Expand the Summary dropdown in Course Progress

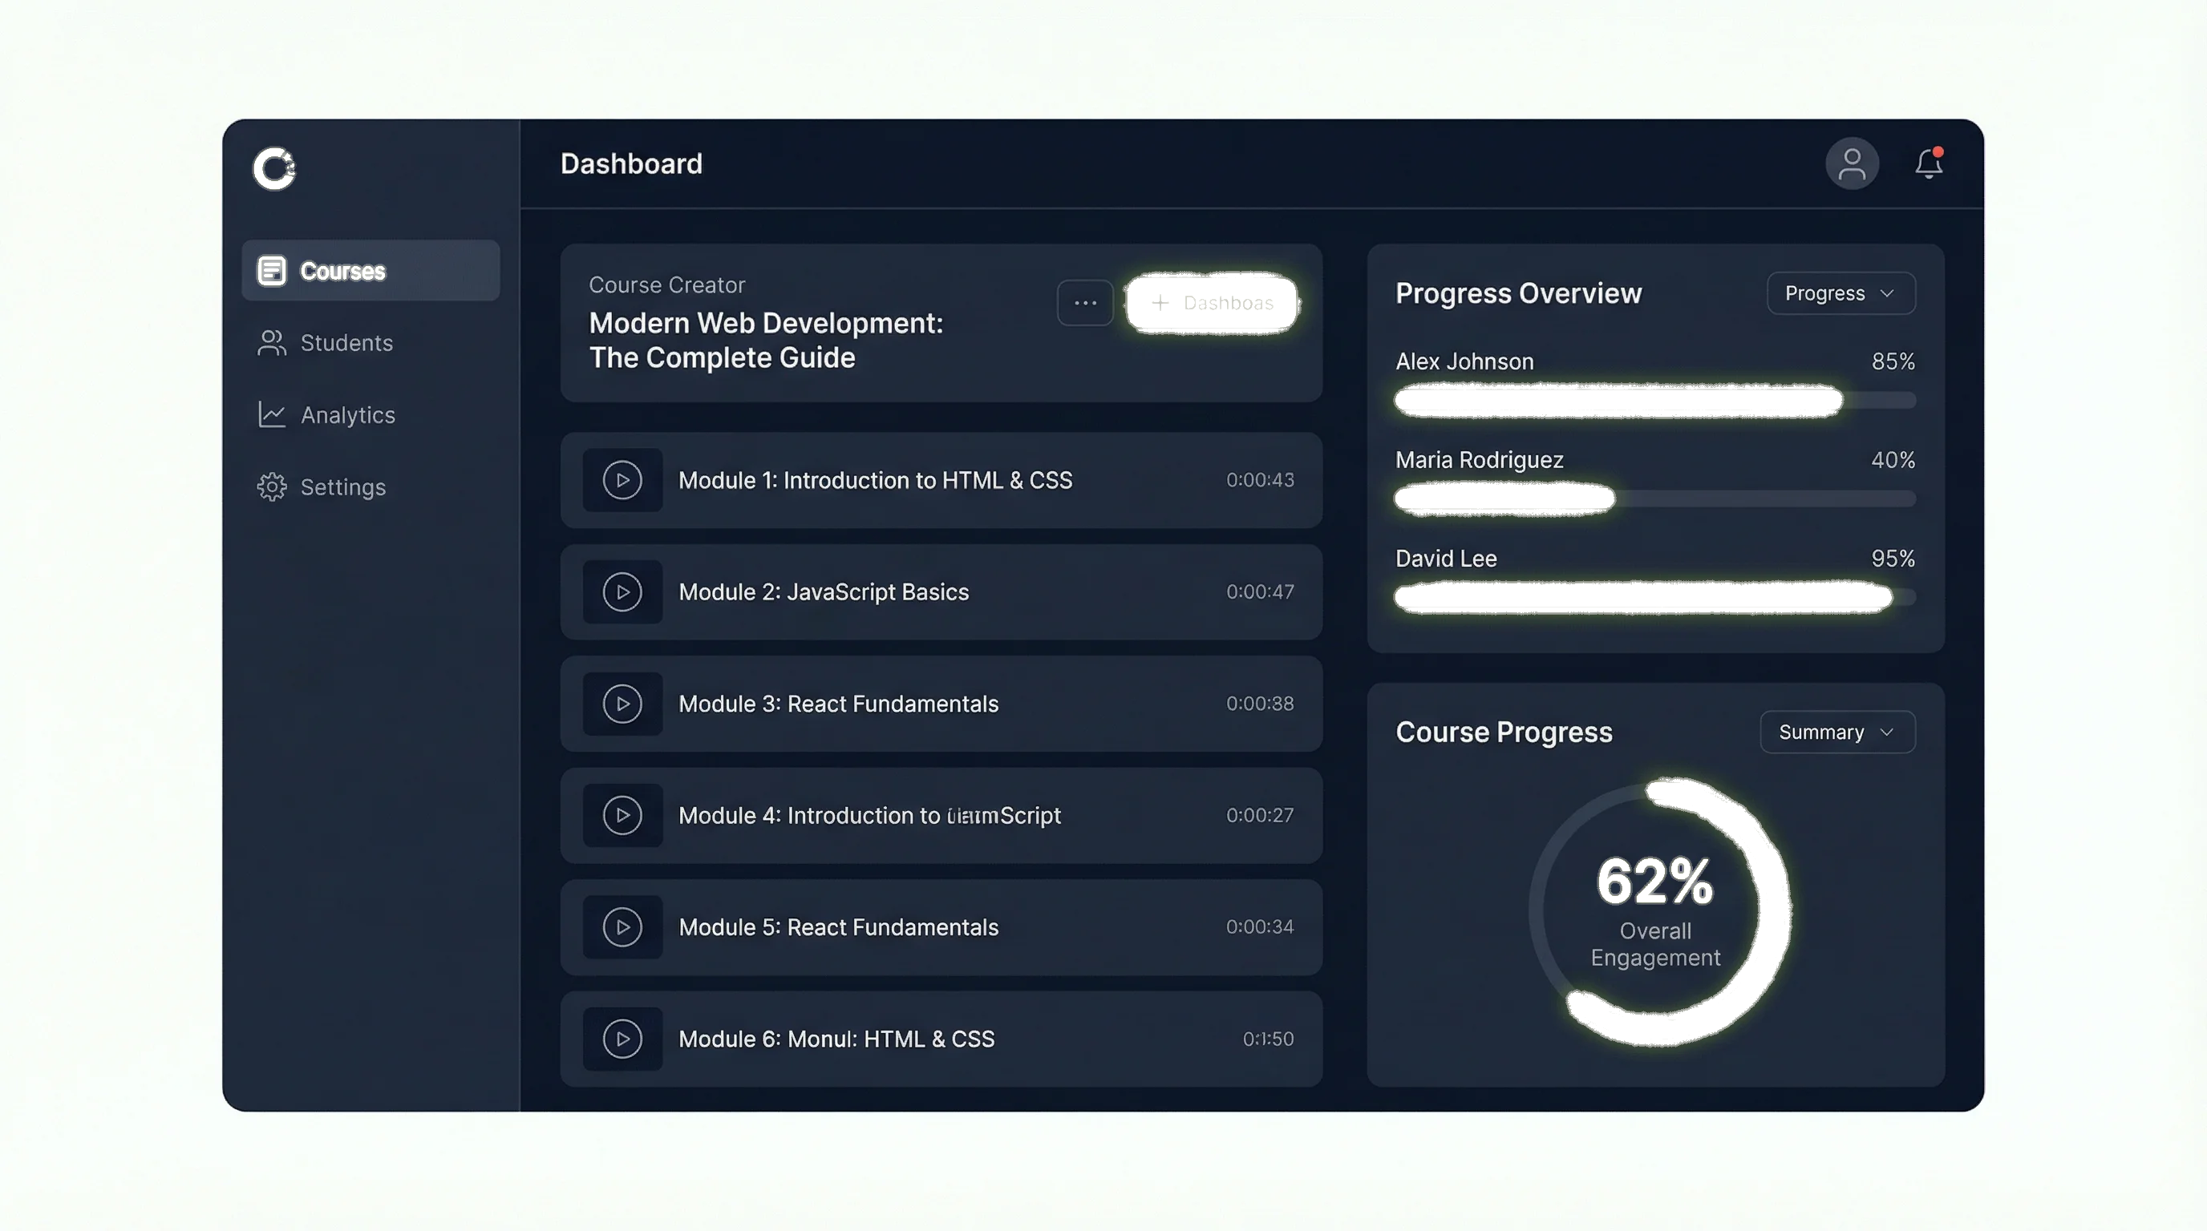pyautogui.click(x=1836, y=732)
